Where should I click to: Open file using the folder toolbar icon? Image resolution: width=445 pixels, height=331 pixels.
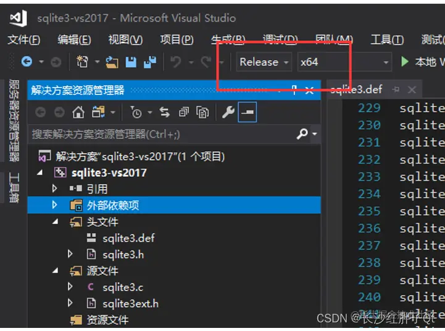pyautogui.click(x=112, y=62)
